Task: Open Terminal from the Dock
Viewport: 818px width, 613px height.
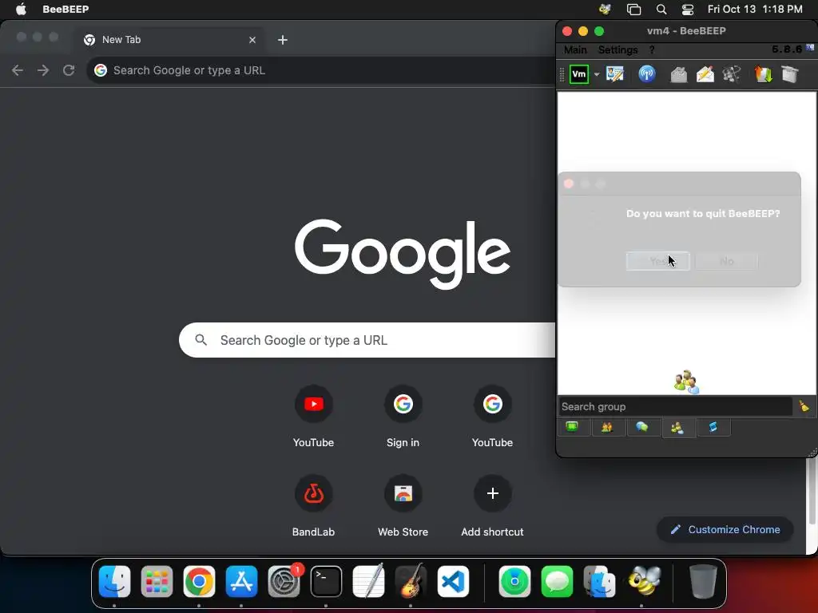Action: click(x=326, y=581)
